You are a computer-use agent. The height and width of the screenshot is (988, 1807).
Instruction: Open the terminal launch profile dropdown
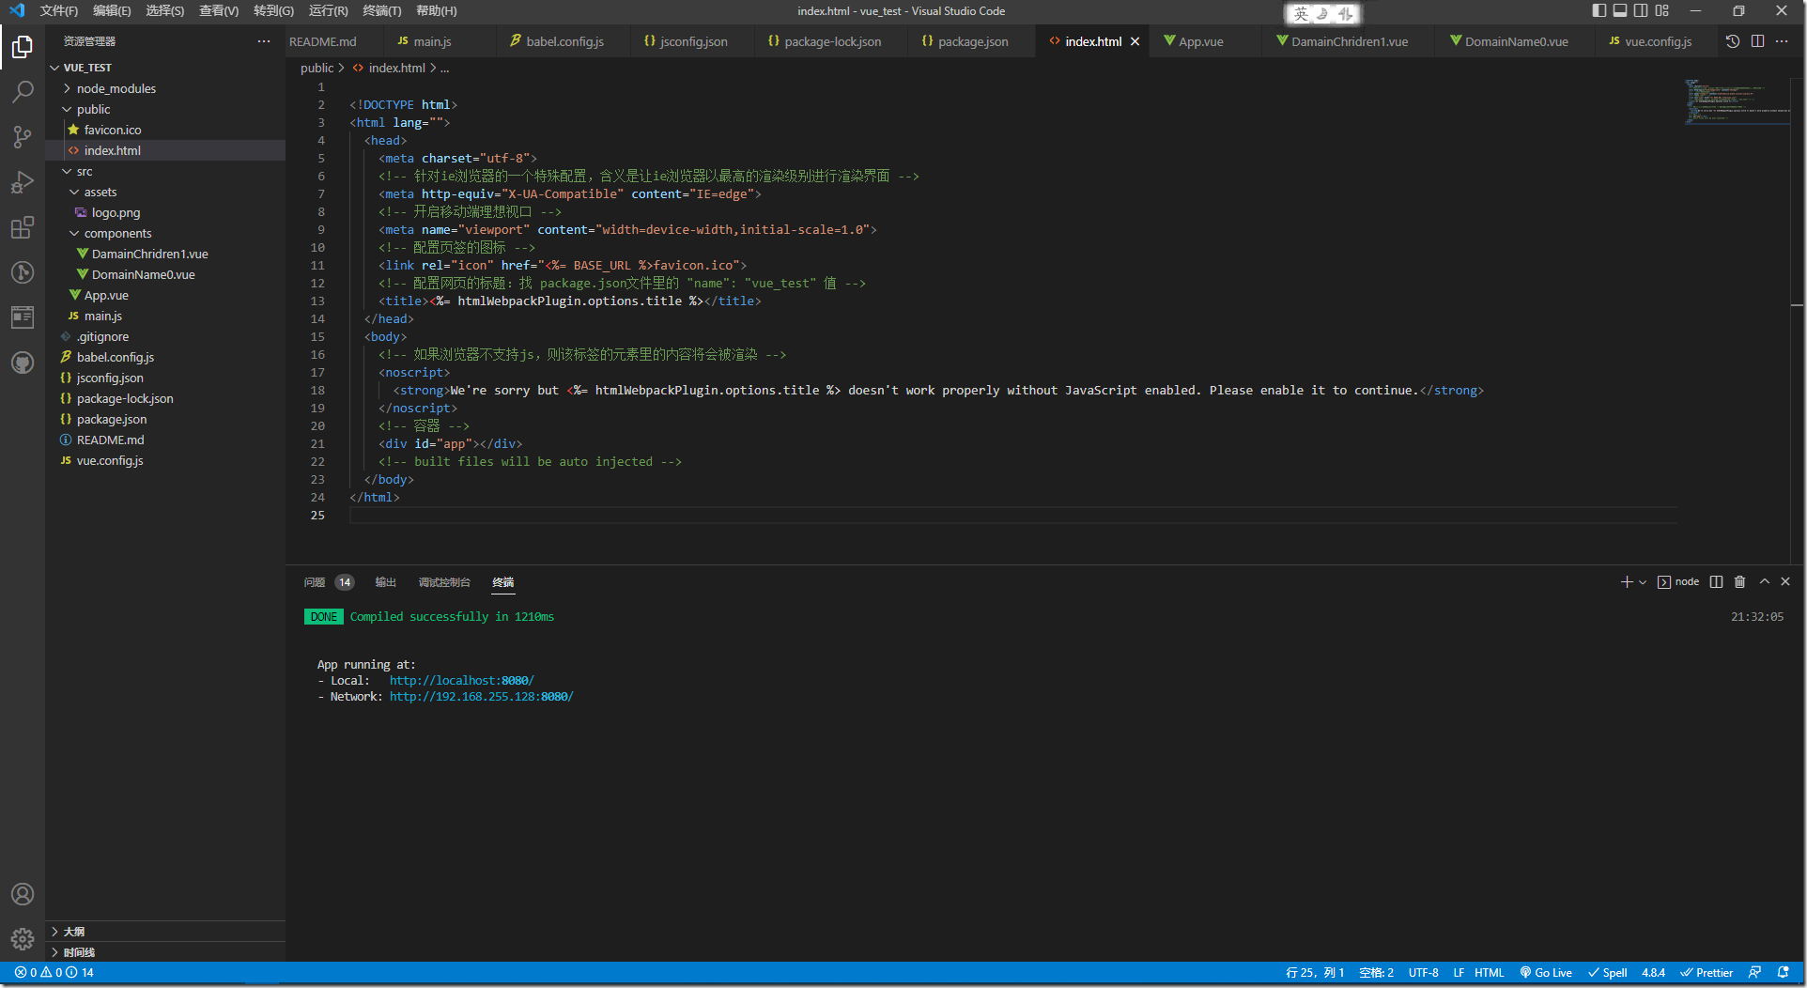(x=1643, y=582)
